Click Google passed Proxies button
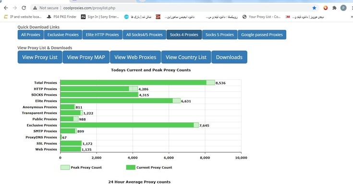The height and width of the screenshot is (184, 353). pos(262,34)
